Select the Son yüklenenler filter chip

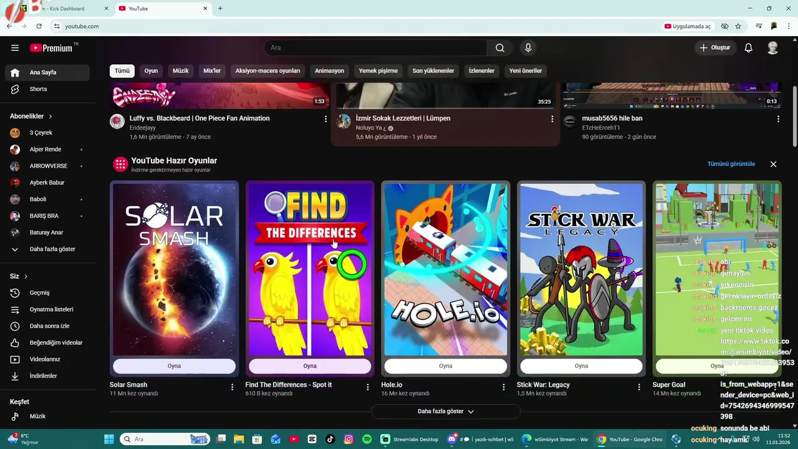433,70
